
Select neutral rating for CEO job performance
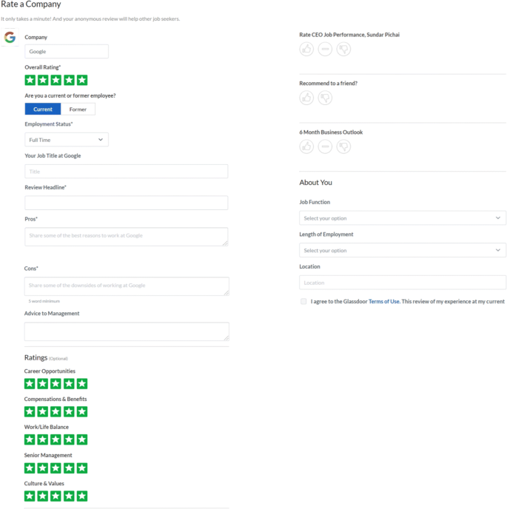point(325,50)
